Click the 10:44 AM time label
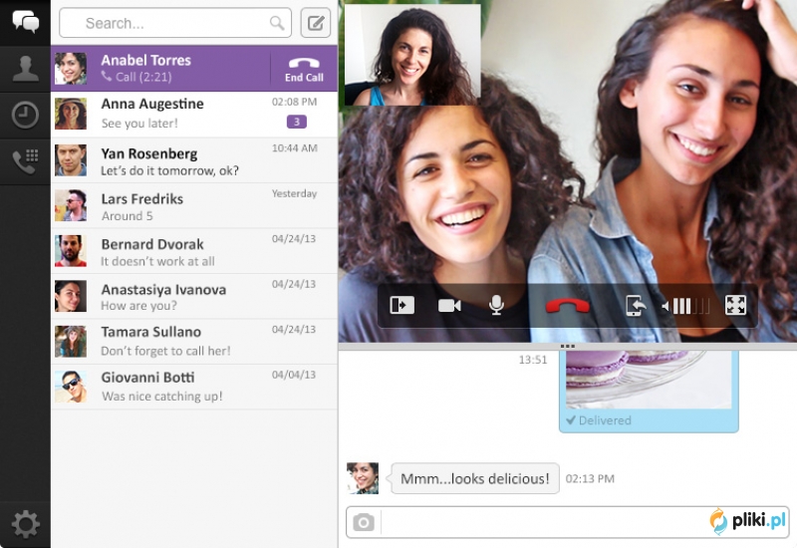 (x=294, y=147)
